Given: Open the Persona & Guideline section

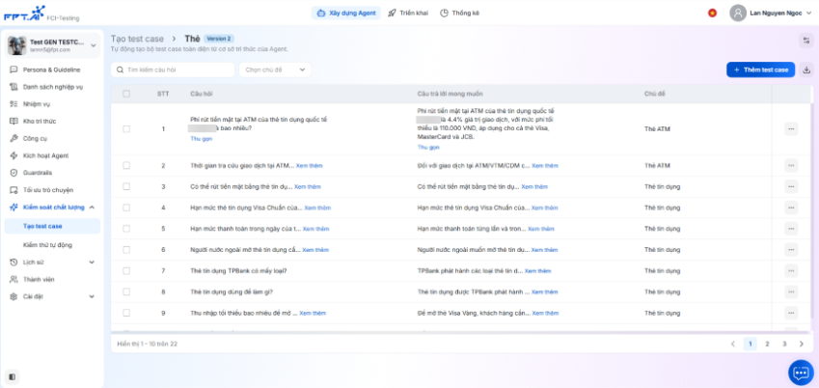Looking at the screenshot, I should pyautogui.click(x=52, y=70).
